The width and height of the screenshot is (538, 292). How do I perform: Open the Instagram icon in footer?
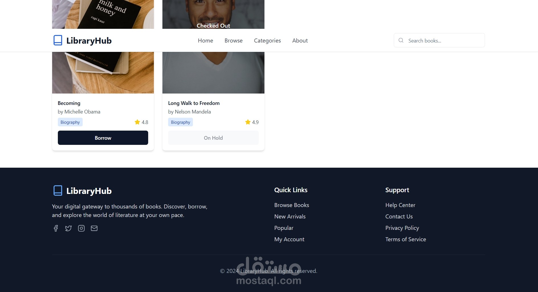(x=81, y=228)
